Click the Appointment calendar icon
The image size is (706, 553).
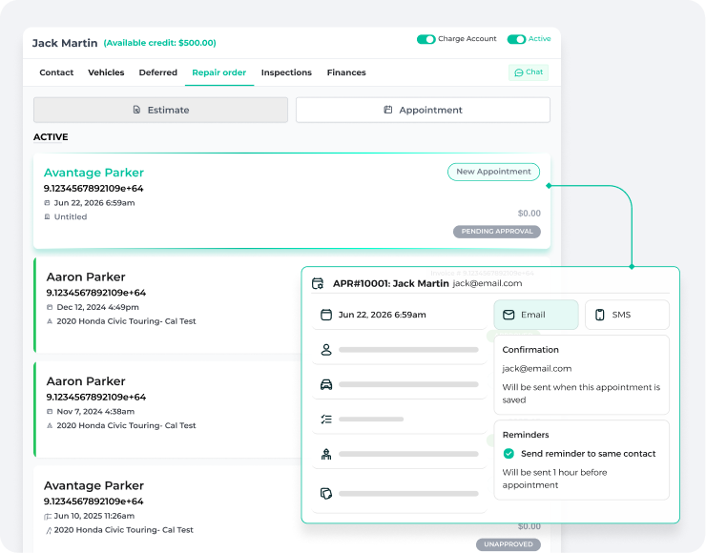pyautogui.click(x=387, y=110)
